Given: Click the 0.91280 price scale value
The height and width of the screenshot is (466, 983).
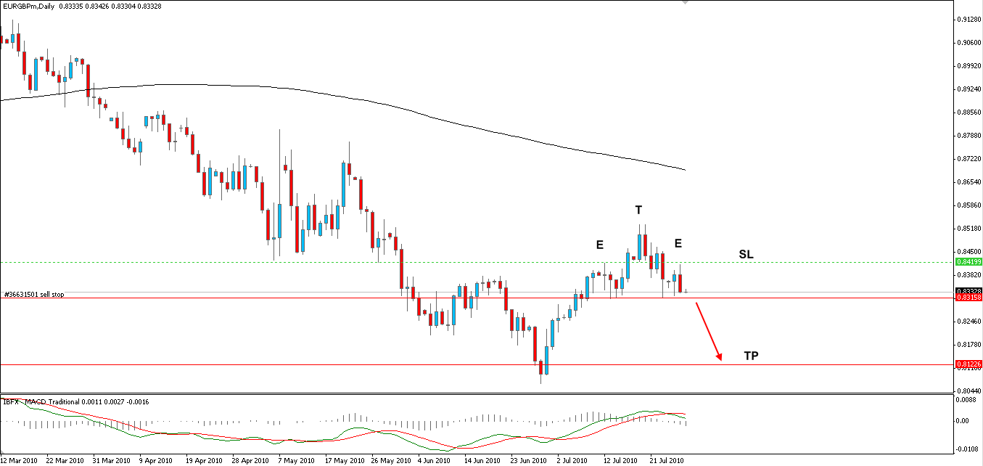Looking at the screenshot, I should 969,20.
